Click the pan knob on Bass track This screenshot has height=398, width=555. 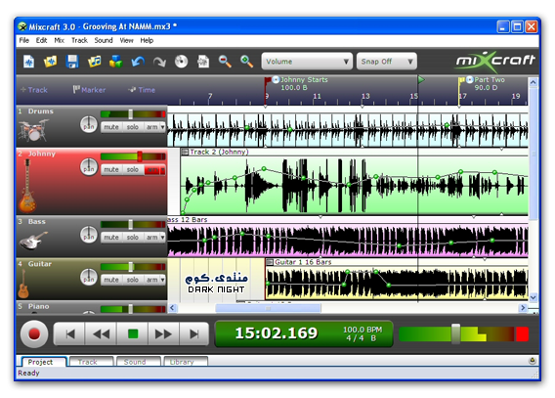89,235
